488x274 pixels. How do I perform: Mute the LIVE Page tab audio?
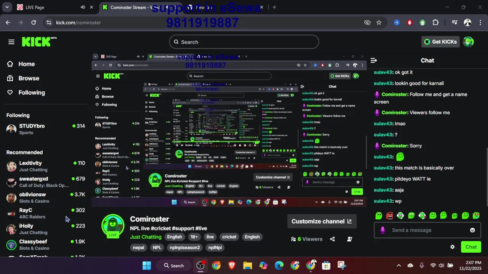click(x=83, y=7)
